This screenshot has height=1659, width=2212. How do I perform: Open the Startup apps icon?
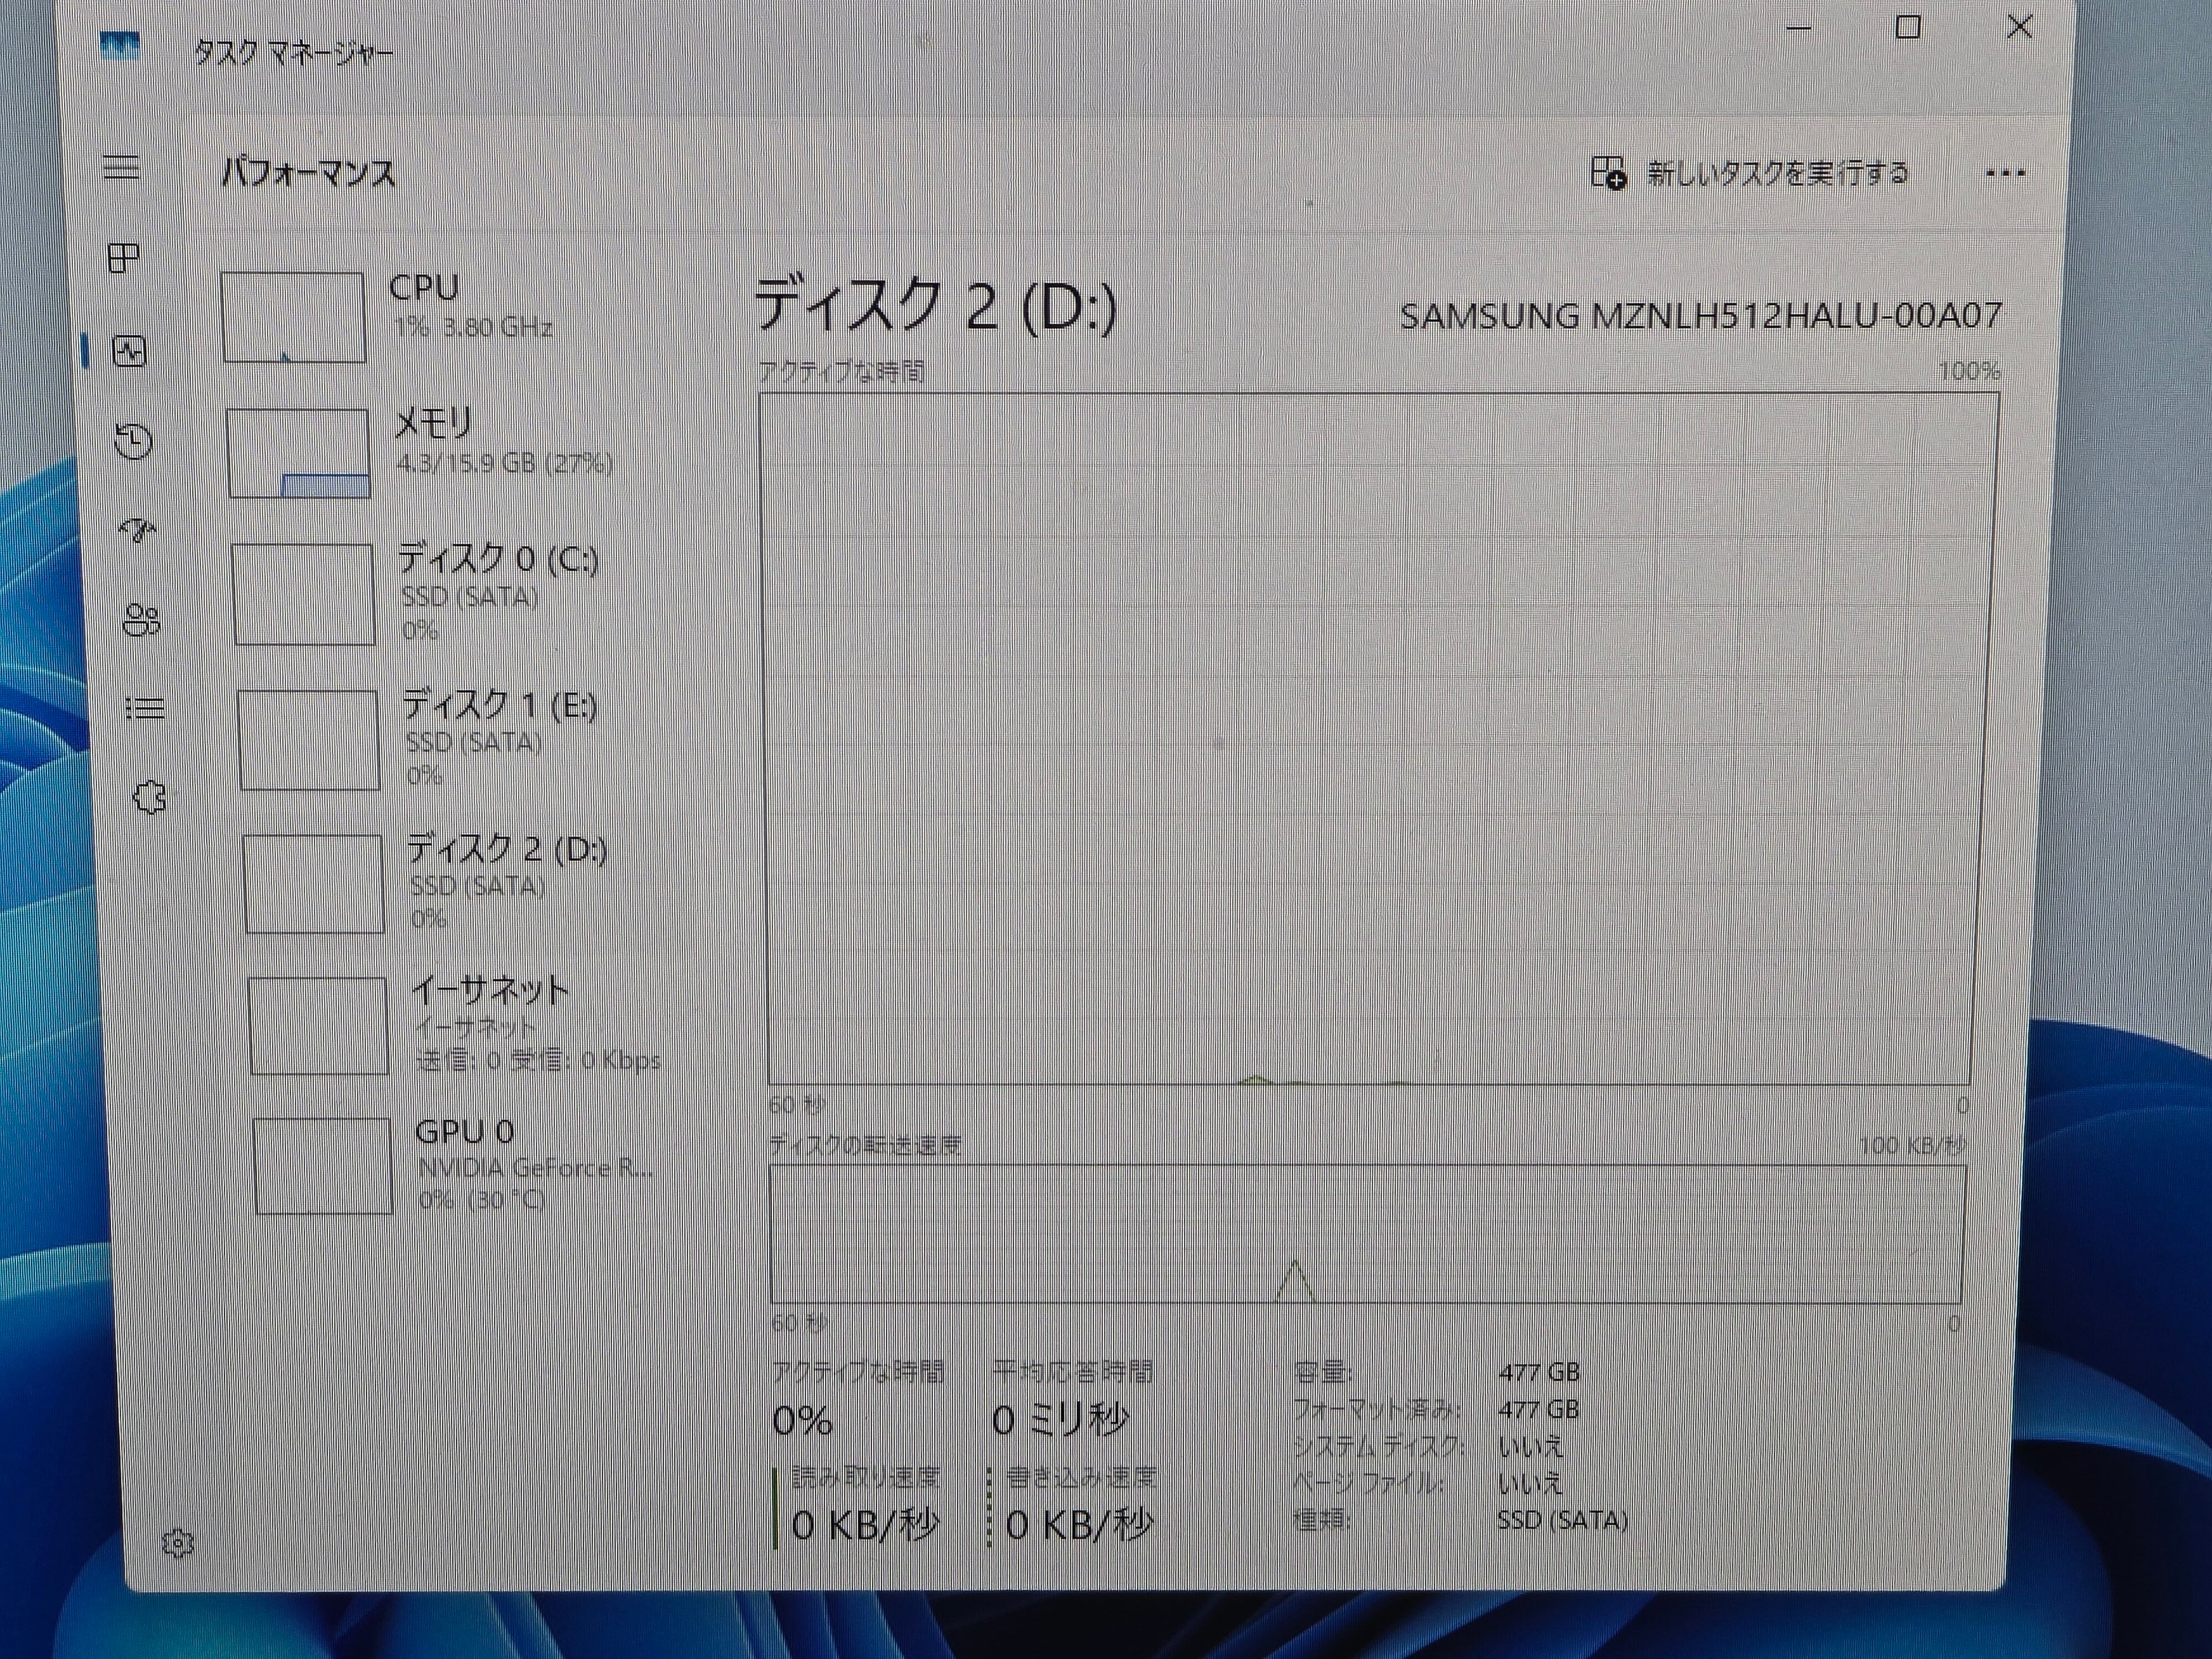click(x=137, y=529)
